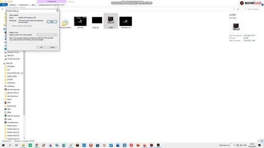Screen dimensions: 264x148
Task: Open the address bar history dropdown
Action: click(x=234, y=9)
